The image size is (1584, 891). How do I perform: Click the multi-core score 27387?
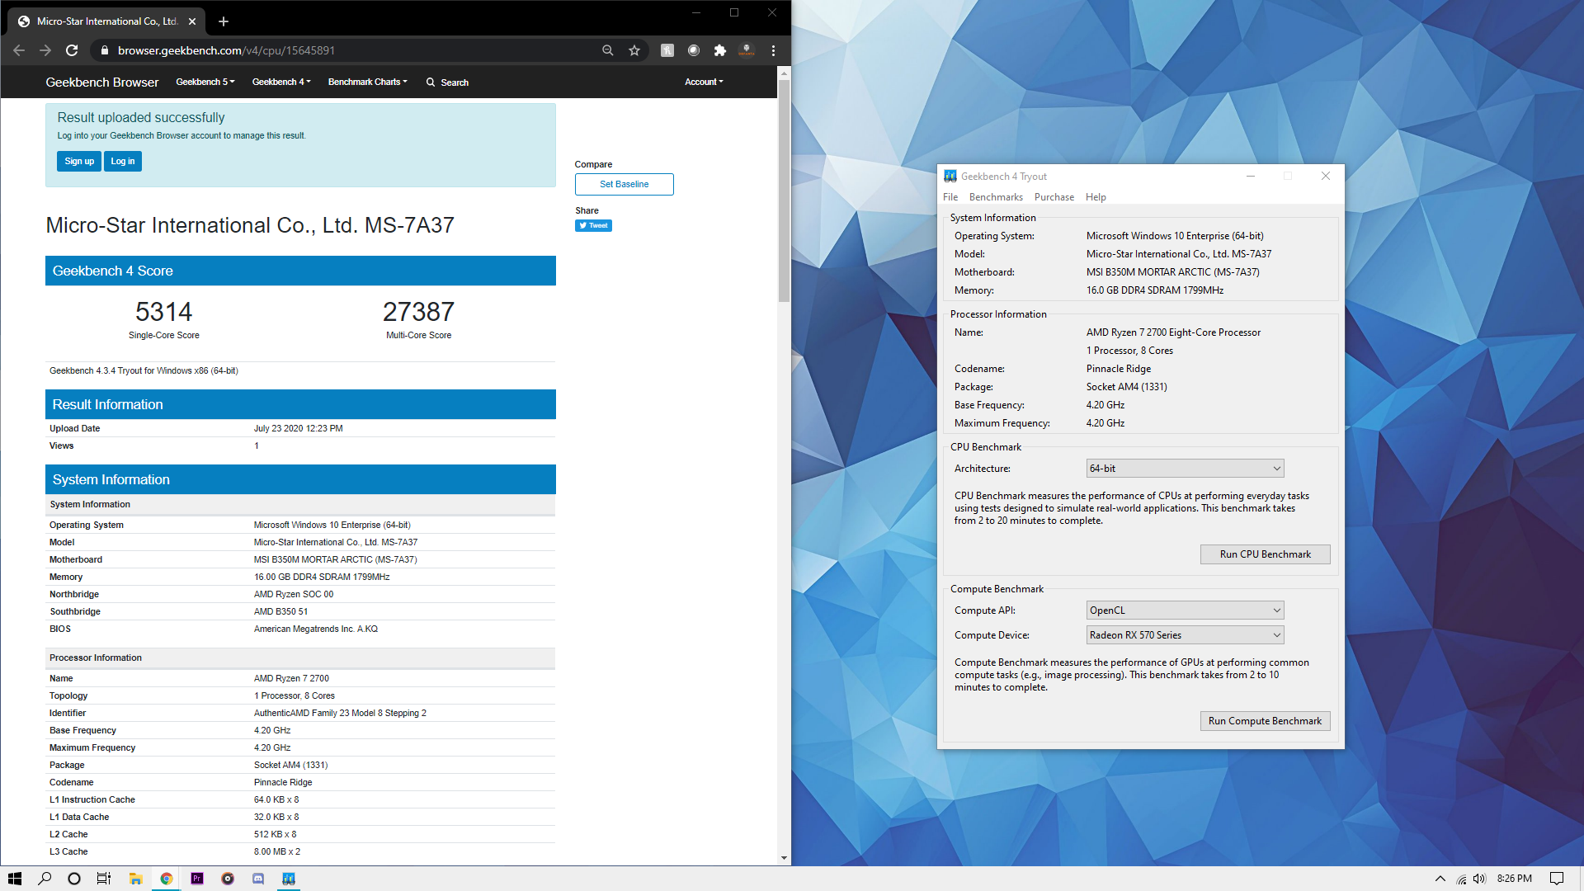point(418,312)
